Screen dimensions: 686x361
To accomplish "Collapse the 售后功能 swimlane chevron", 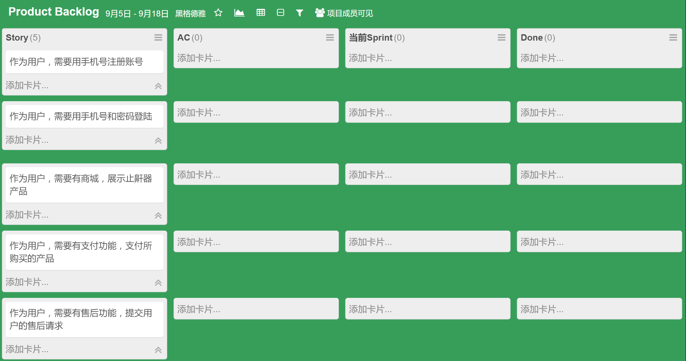I will point(158,350).
